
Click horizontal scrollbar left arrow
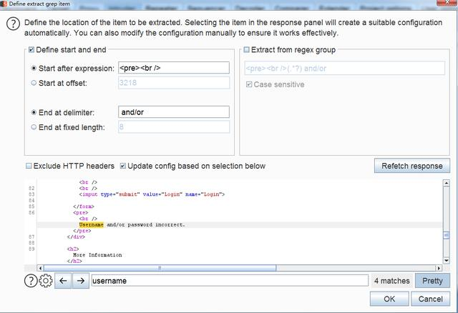pos(40,268)
